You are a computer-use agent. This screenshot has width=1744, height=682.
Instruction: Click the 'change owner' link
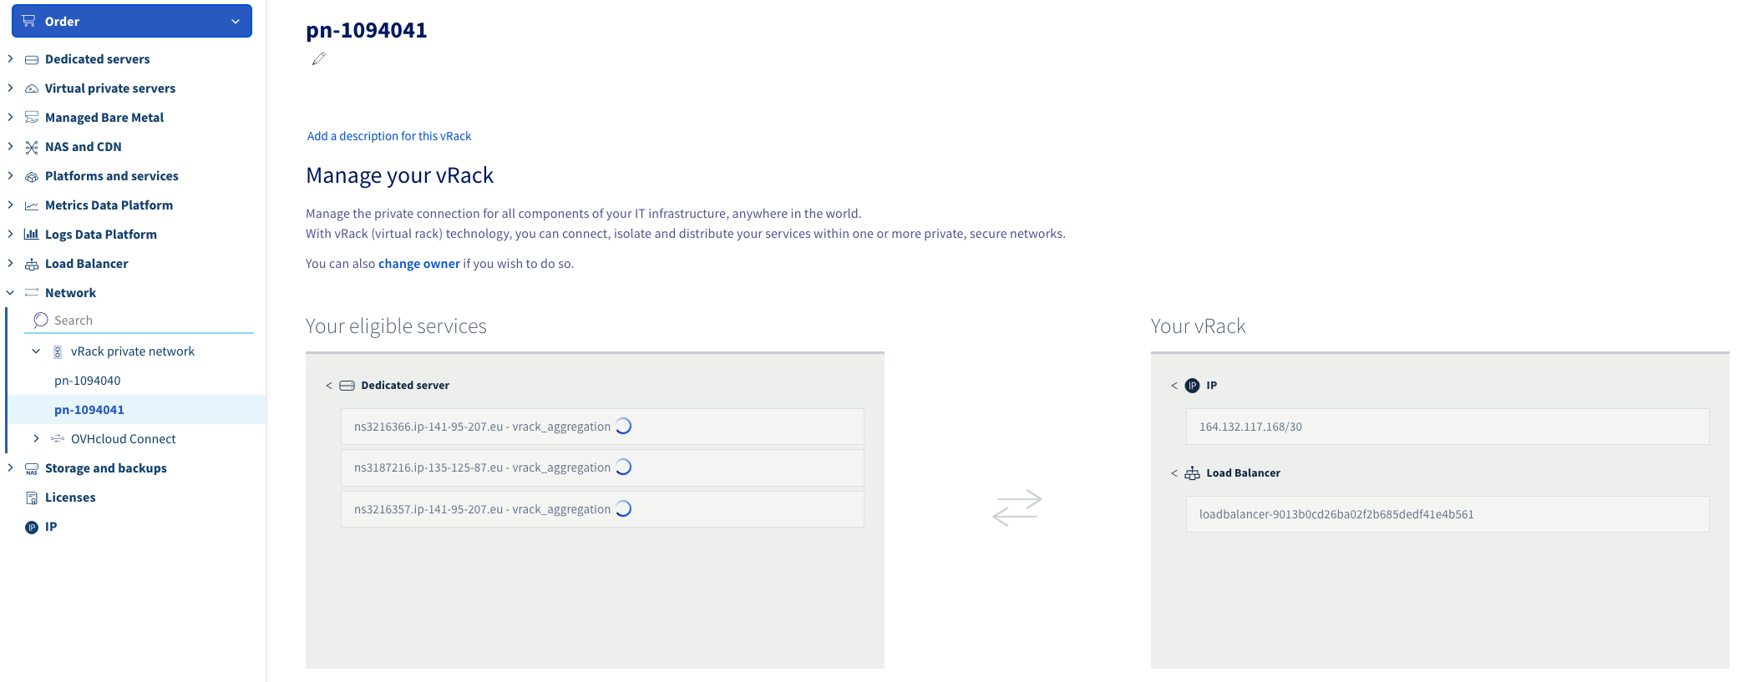pyautogui.click(x=419, y=264)
